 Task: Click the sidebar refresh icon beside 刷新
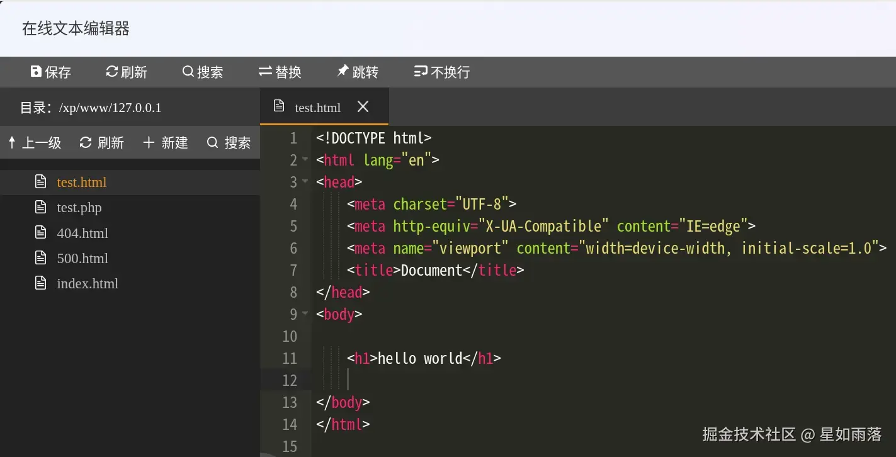[x=86, y=143]
